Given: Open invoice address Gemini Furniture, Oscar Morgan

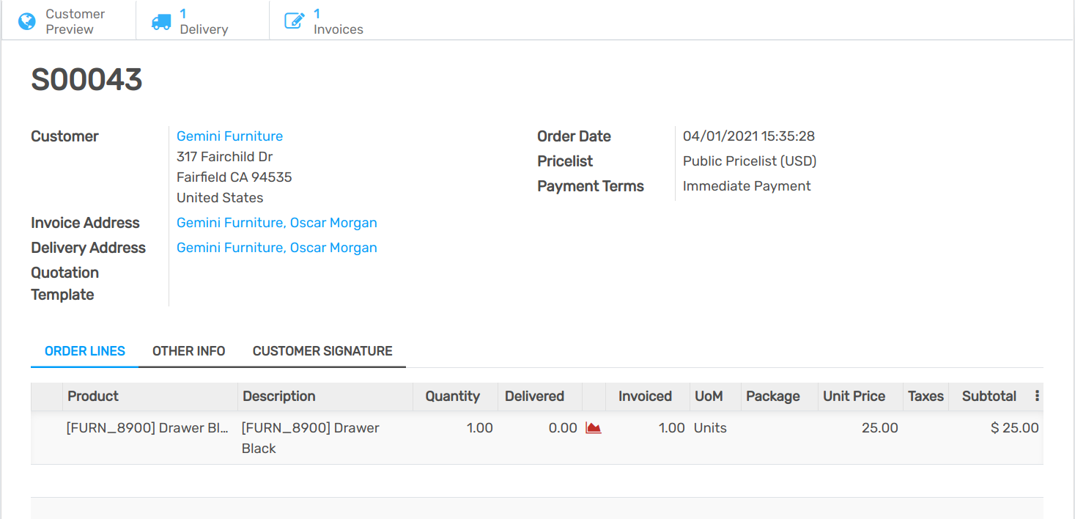Looking at the screenshot, I should [x=276, y=223].
